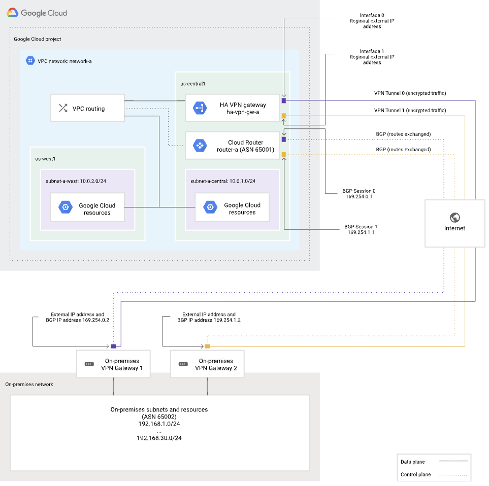
Task: Click the On-premises VPN Gateway 2 label
Action: tap(216, 364)
